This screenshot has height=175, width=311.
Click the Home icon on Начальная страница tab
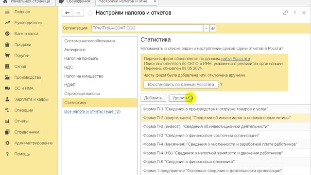5,1
